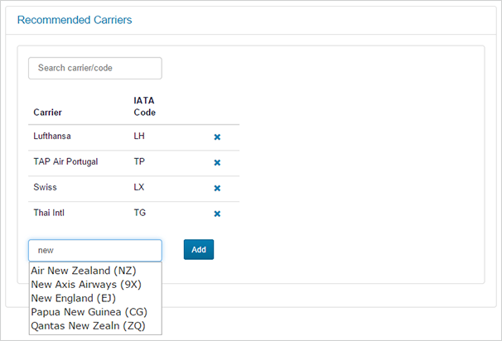
Task: Click the IATA Code column header
Action: pyautogui.click(x=145, y=106)
